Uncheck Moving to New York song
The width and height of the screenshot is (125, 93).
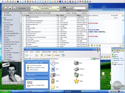point(26,24)
